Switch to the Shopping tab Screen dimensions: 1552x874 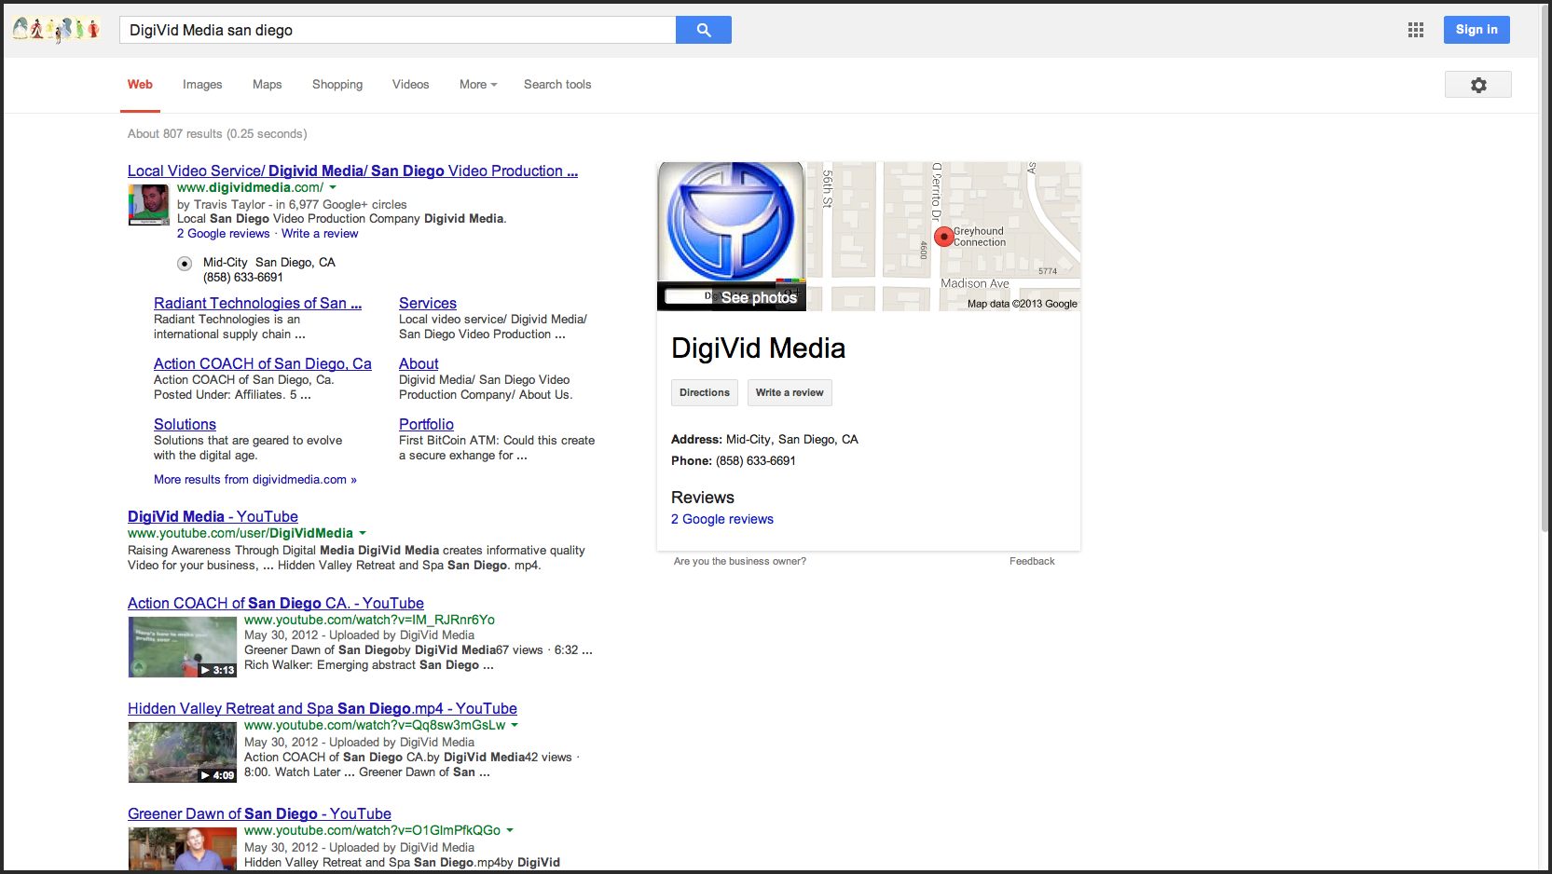337,85
